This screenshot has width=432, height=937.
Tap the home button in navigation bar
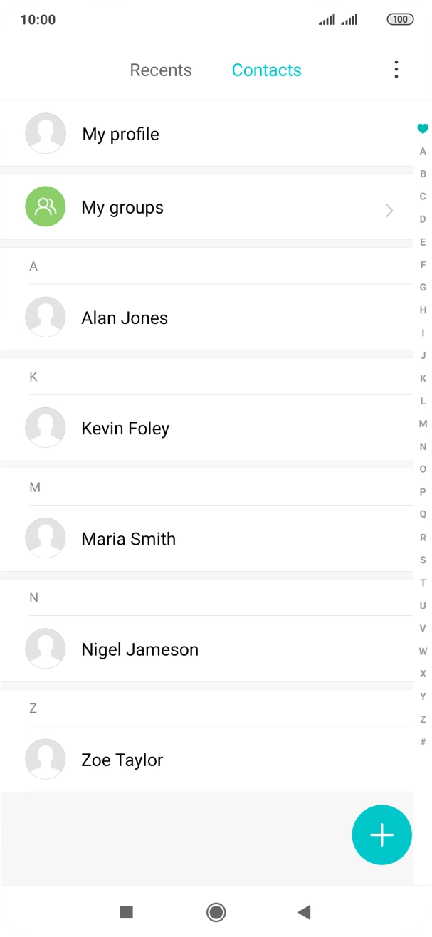click(x=216, y=912)
